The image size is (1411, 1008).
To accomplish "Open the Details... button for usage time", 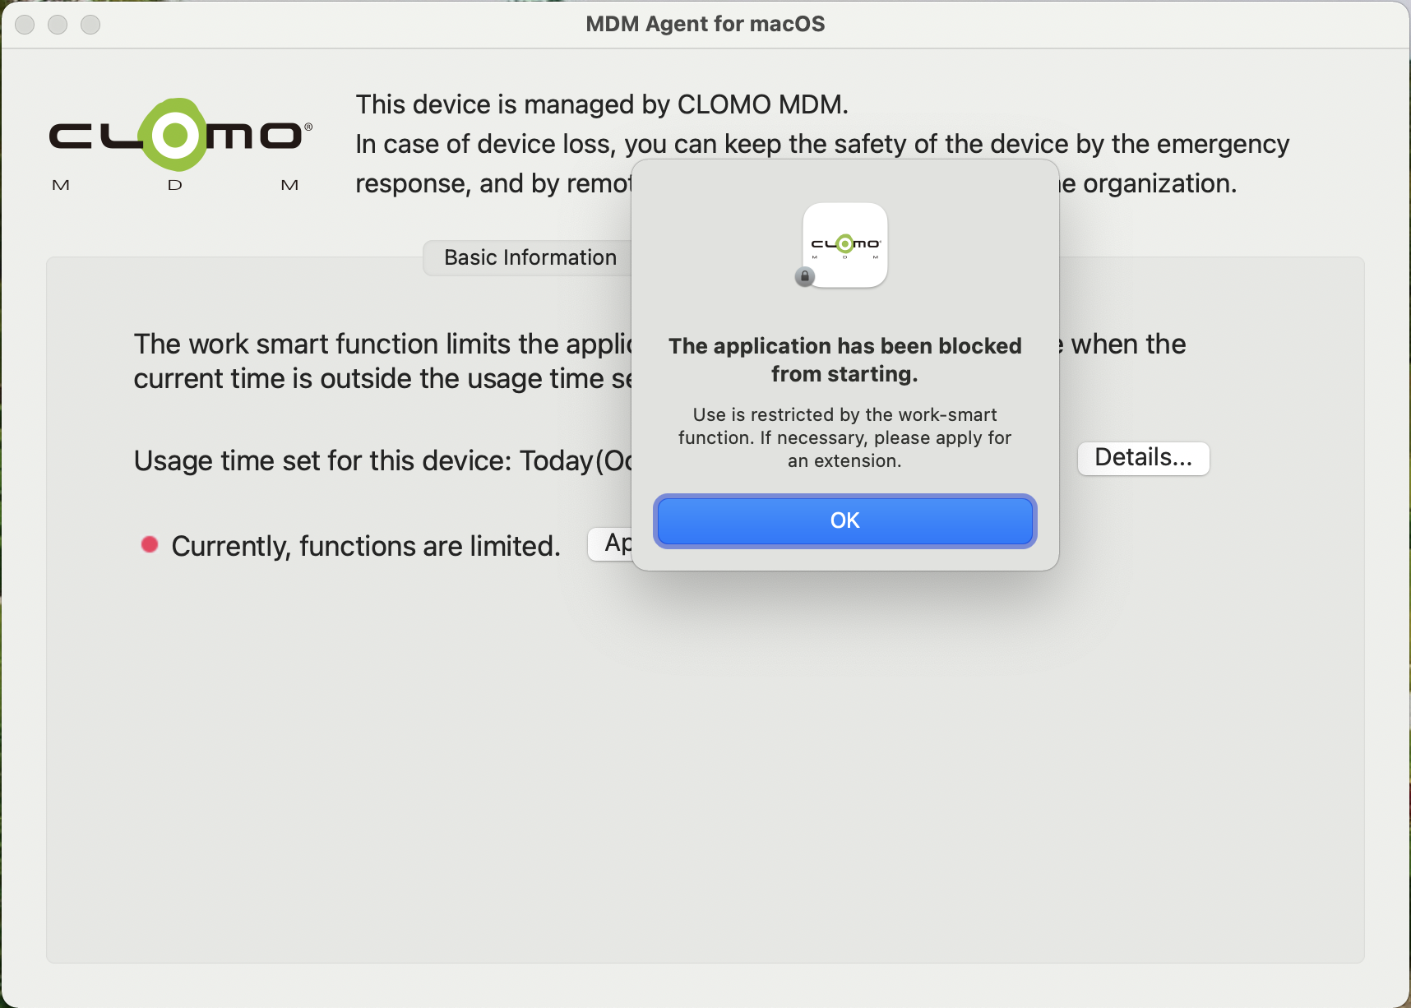I will [1143, 458].
